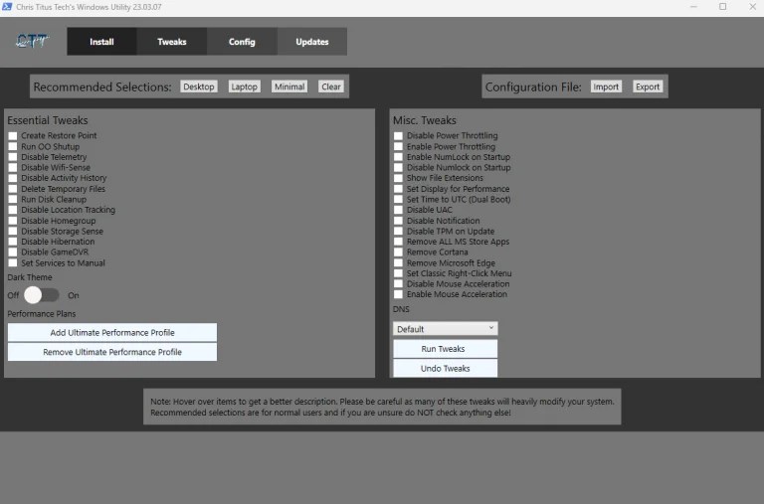Enable Set Classic Right-Click Menu

pyautogui.click(x=399, y=273)
